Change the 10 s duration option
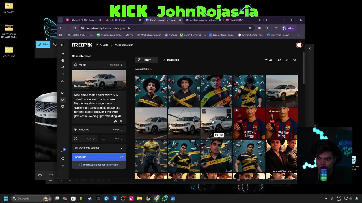This screenshot has width=362, height=203. click(x=85, y=138)
